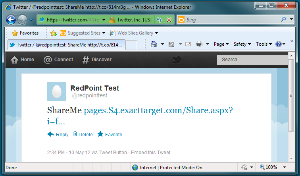Go to Twitter Home tab

coord(22,60)
